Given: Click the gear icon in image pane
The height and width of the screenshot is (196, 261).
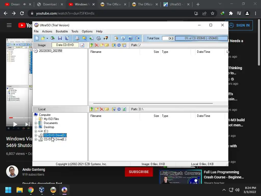Looking at the screenshot, I should (x=119, y=45).
